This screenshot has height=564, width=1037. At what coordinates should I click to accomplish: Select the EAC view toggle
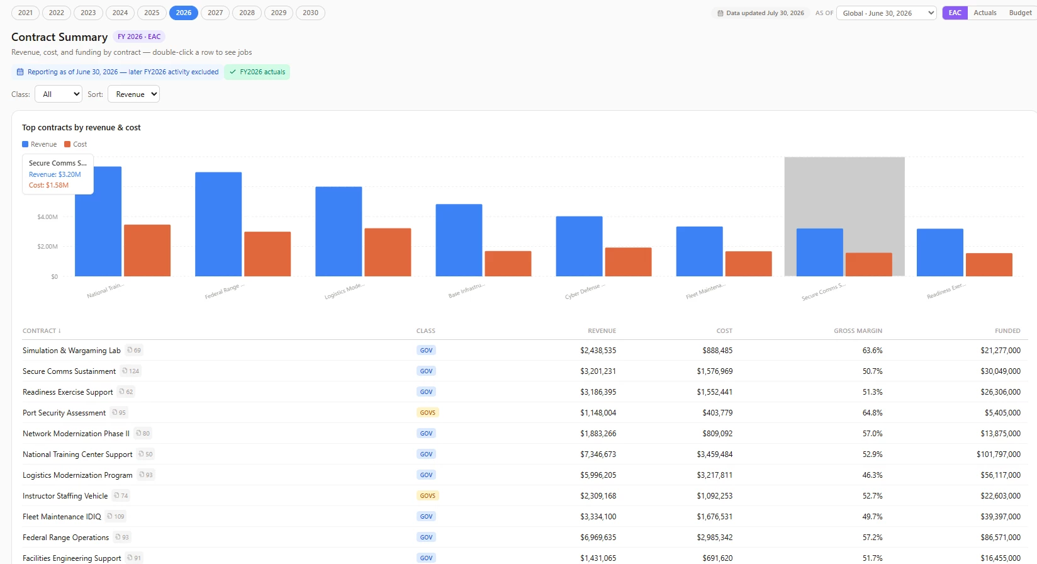point(955,13)
